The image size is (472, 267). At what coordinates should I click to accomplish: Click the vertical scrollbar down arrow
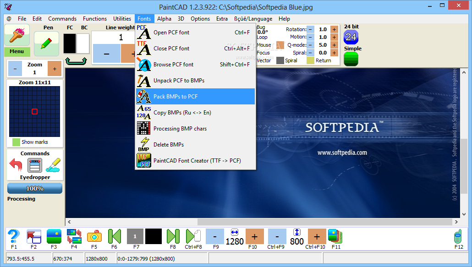[x=464, y=214]
